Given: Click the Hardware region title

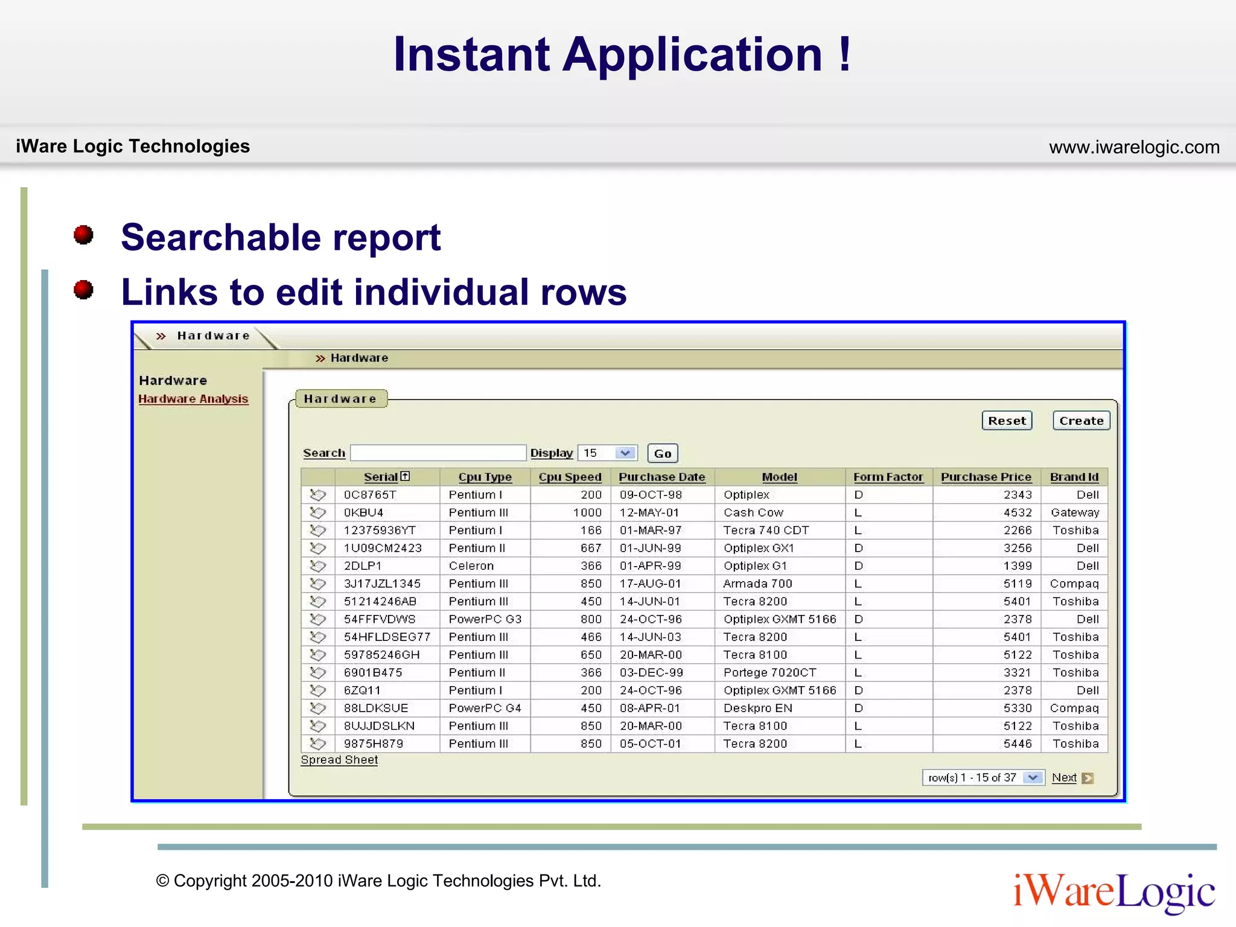Looking at the screenshot, I should [x=340, y=399].
